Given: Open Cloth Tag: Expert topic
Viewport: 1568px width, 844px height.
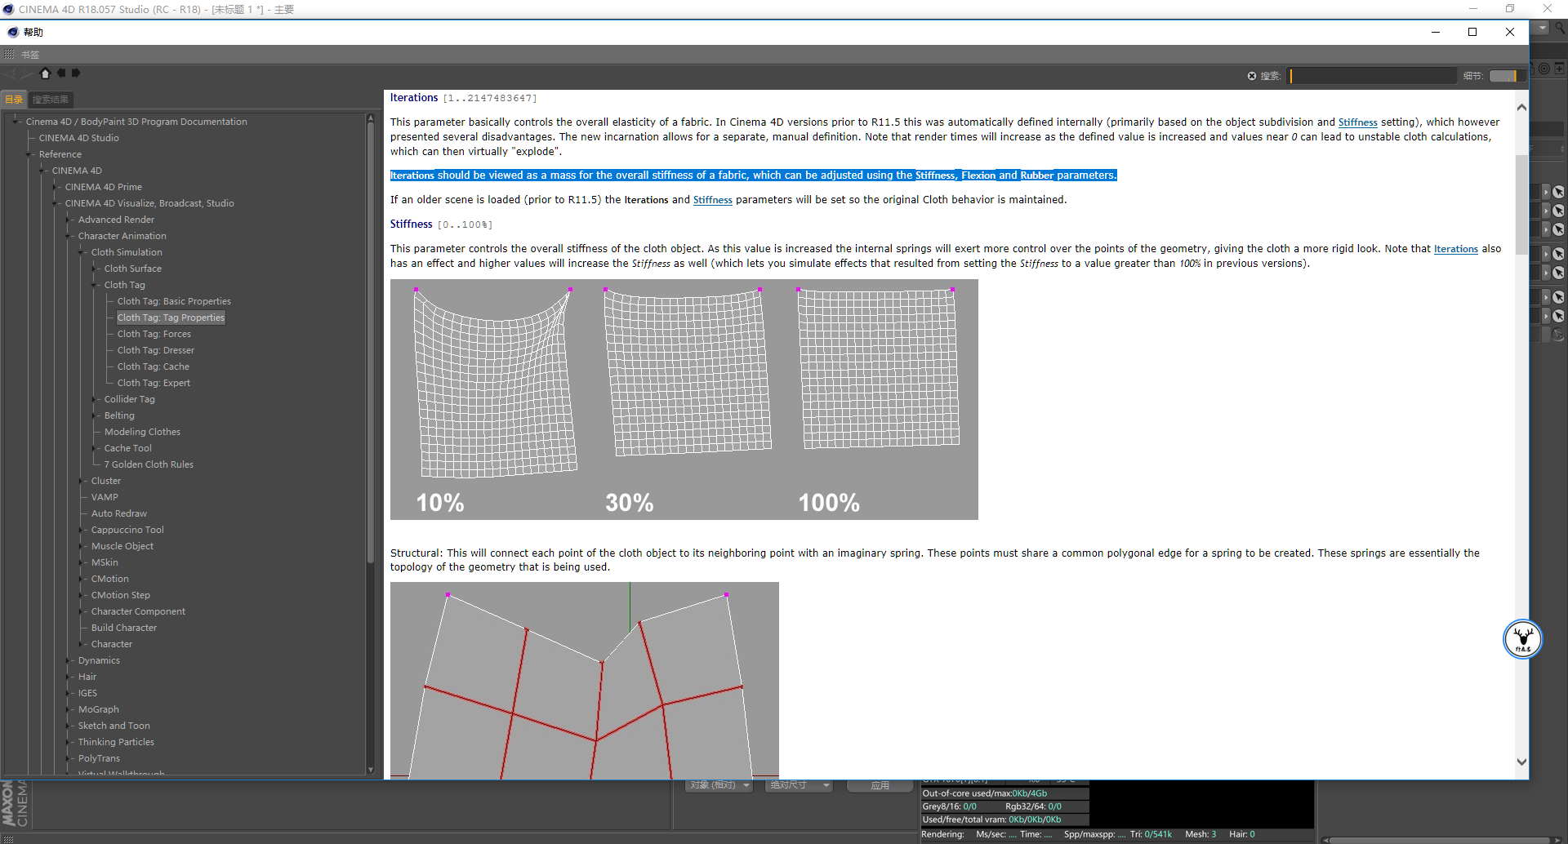Looking at the screenshot, I should pyautogui.click(x=154, y=383).
